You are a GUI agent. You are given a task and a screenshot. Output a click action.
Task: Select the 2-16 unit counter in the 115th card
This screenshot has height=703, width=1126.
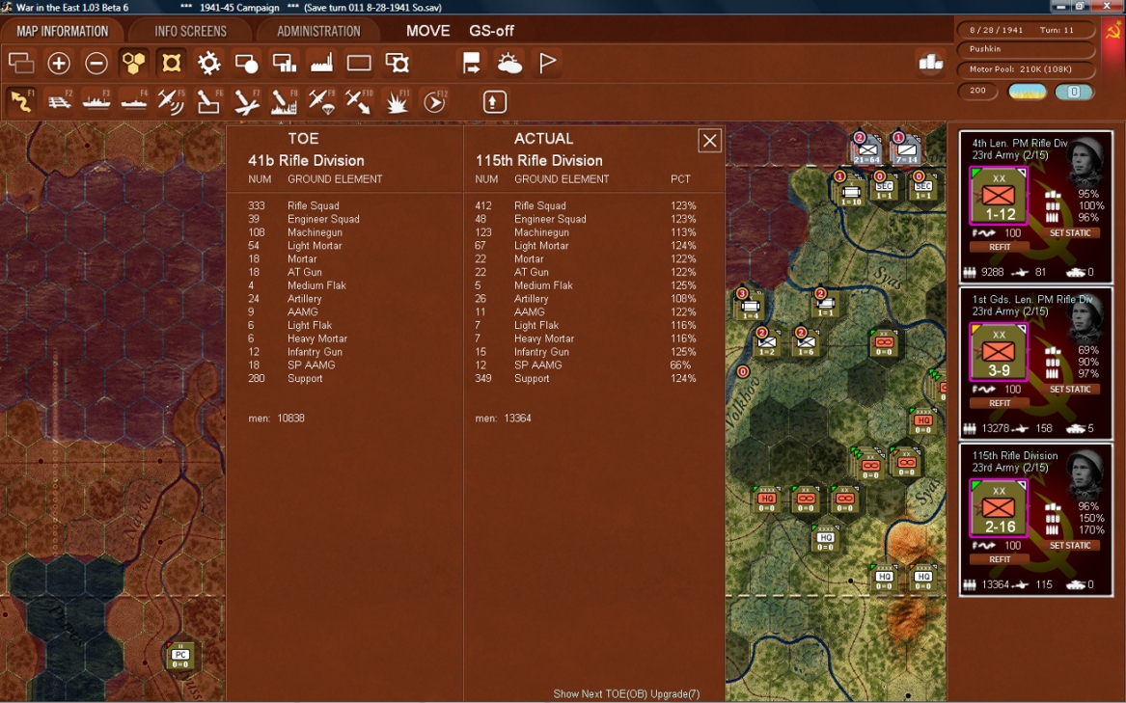tap(999, 508)
